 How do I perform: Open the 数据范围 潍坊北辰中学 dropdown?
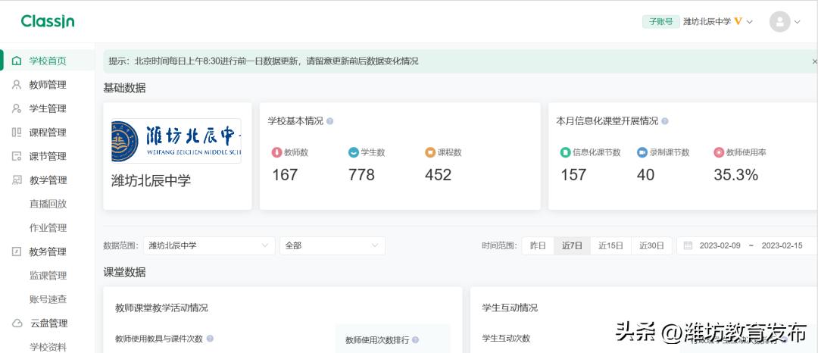pos(209,245)
